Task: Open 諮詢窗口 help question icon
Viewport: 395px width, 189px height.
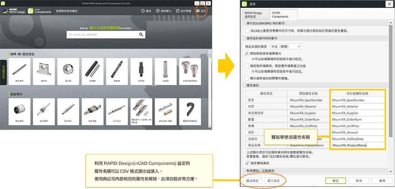Action: [x=158, y=11]
